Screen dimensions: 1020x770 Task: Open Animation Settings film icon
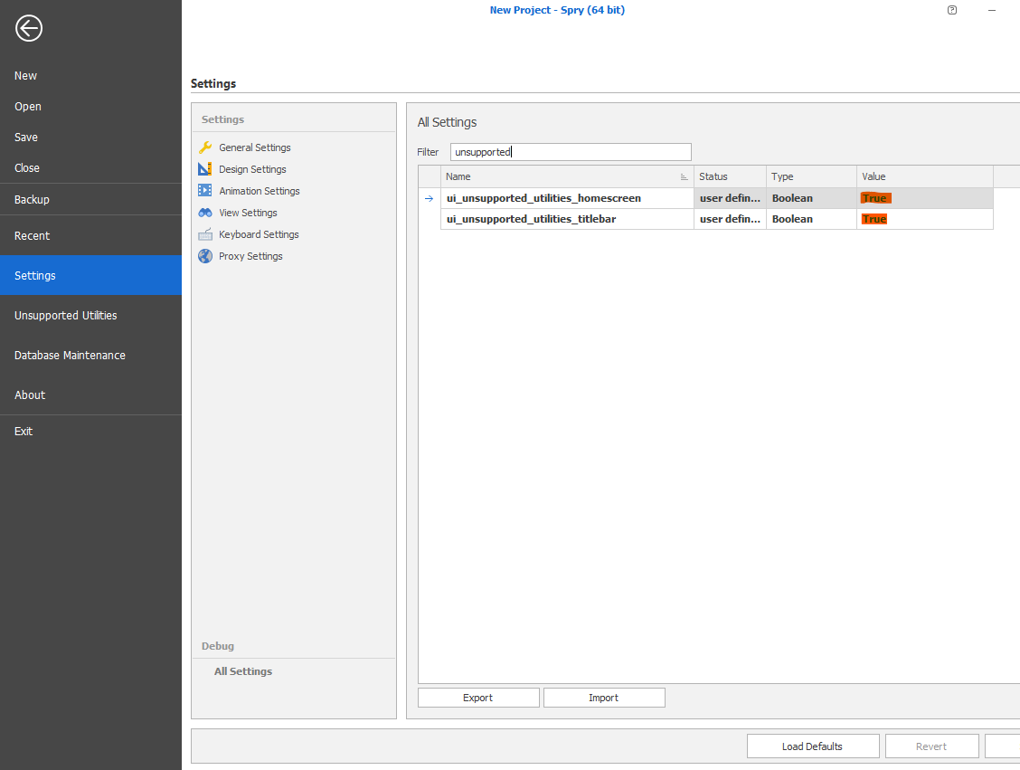click(204, 191)
